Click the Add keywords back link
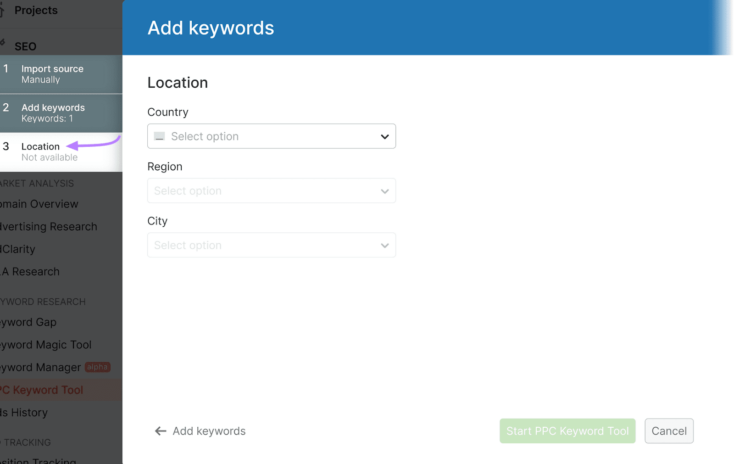734x464 pixels. 209,431
